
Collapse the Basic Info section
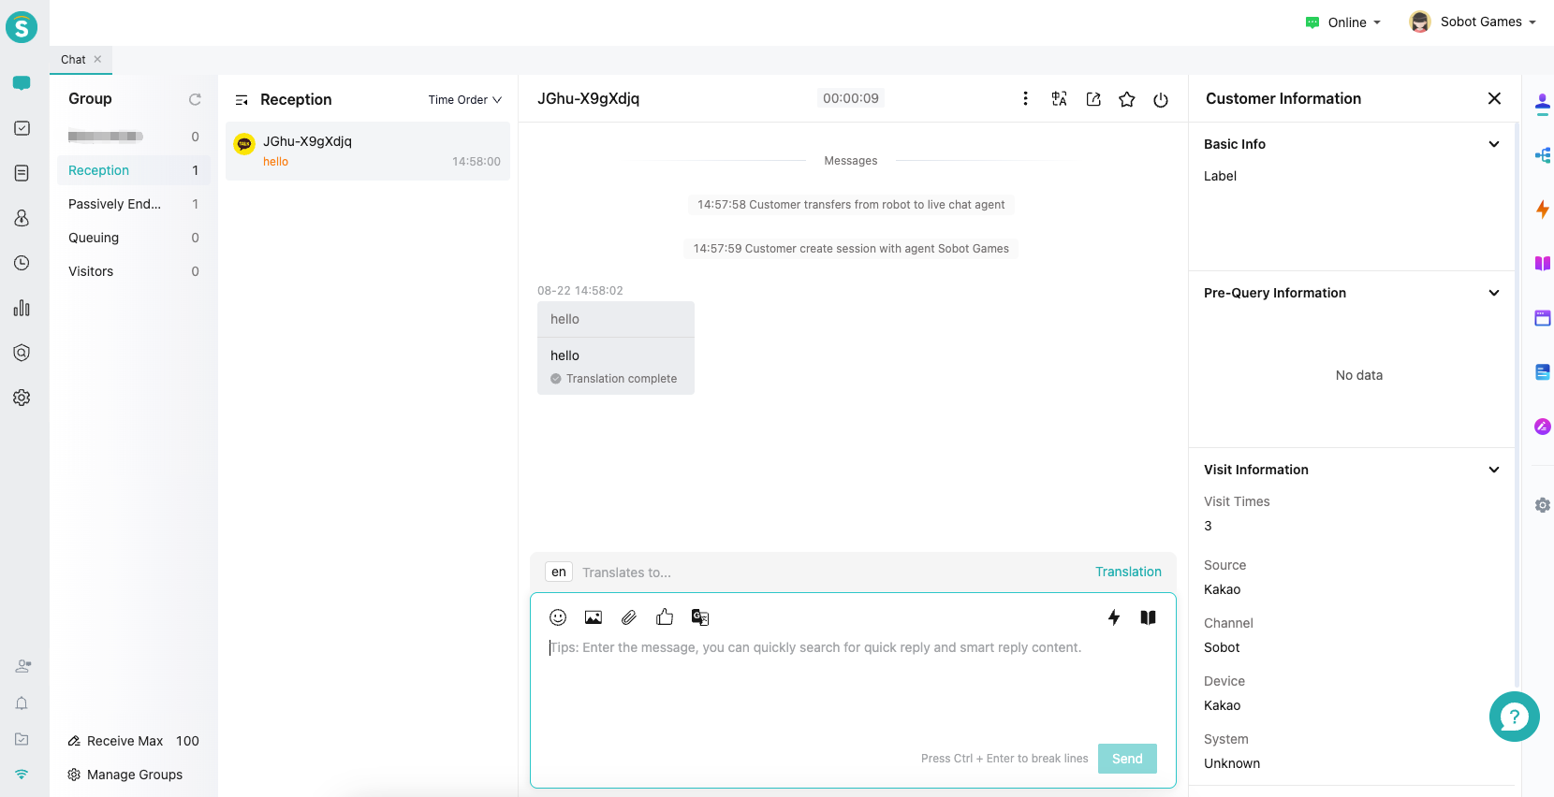click(1494, 144)
